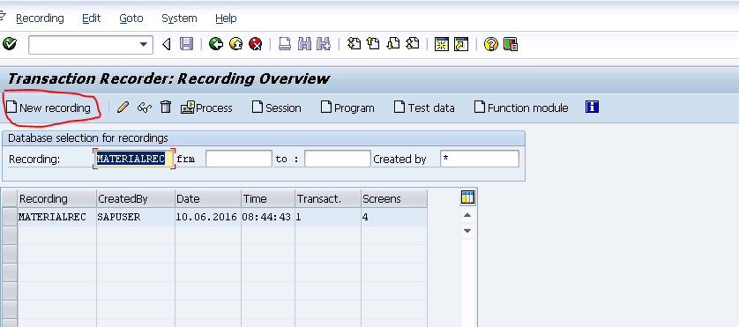Click the blue Information icon
The image size is (739, 327).
click(x=592, y=107)
